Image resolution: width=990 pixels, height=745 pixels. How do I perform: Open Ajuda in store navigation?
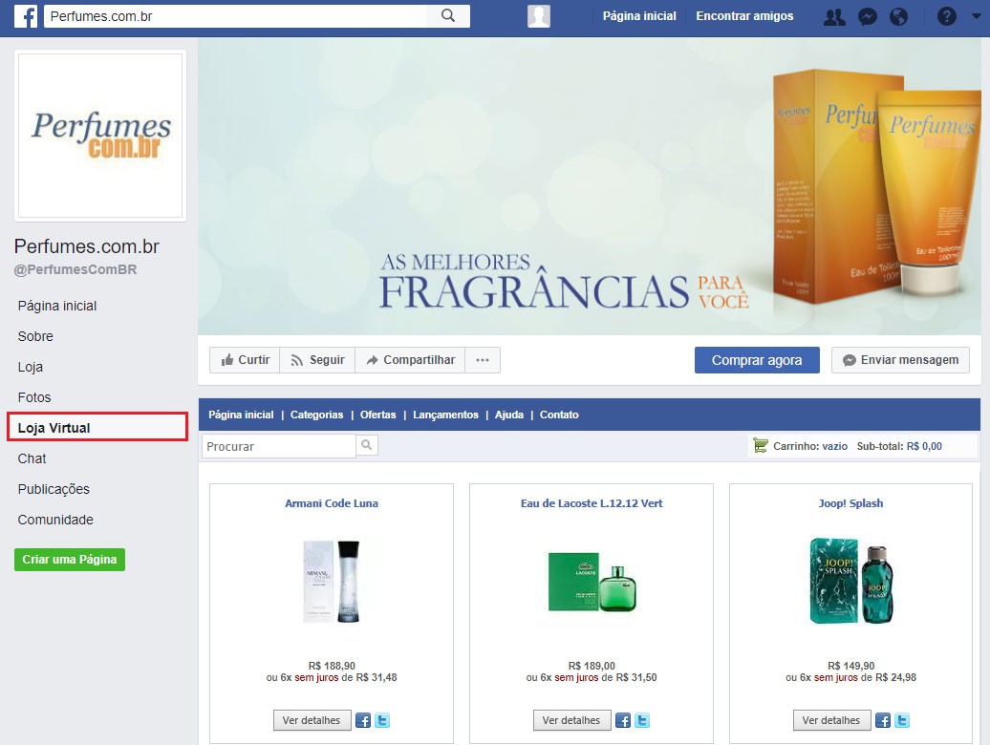click(x=509, y=415)
